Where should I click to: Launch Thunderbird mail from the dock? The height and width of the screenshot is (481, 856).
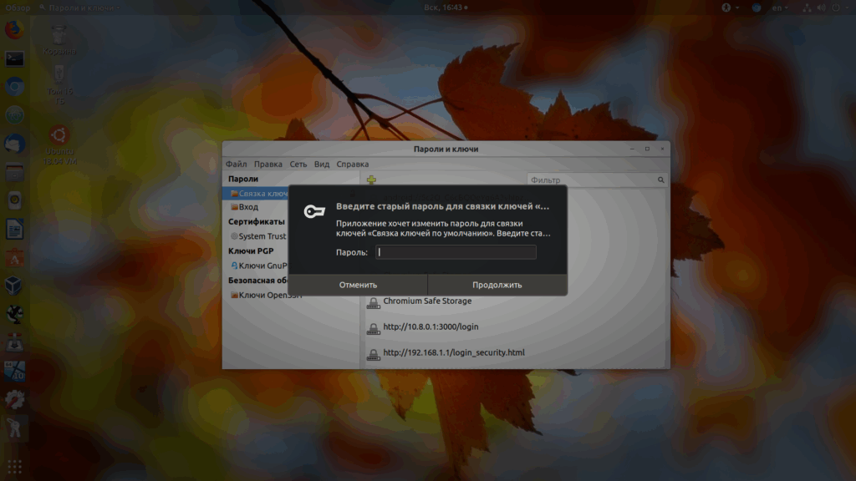[15, 144]
